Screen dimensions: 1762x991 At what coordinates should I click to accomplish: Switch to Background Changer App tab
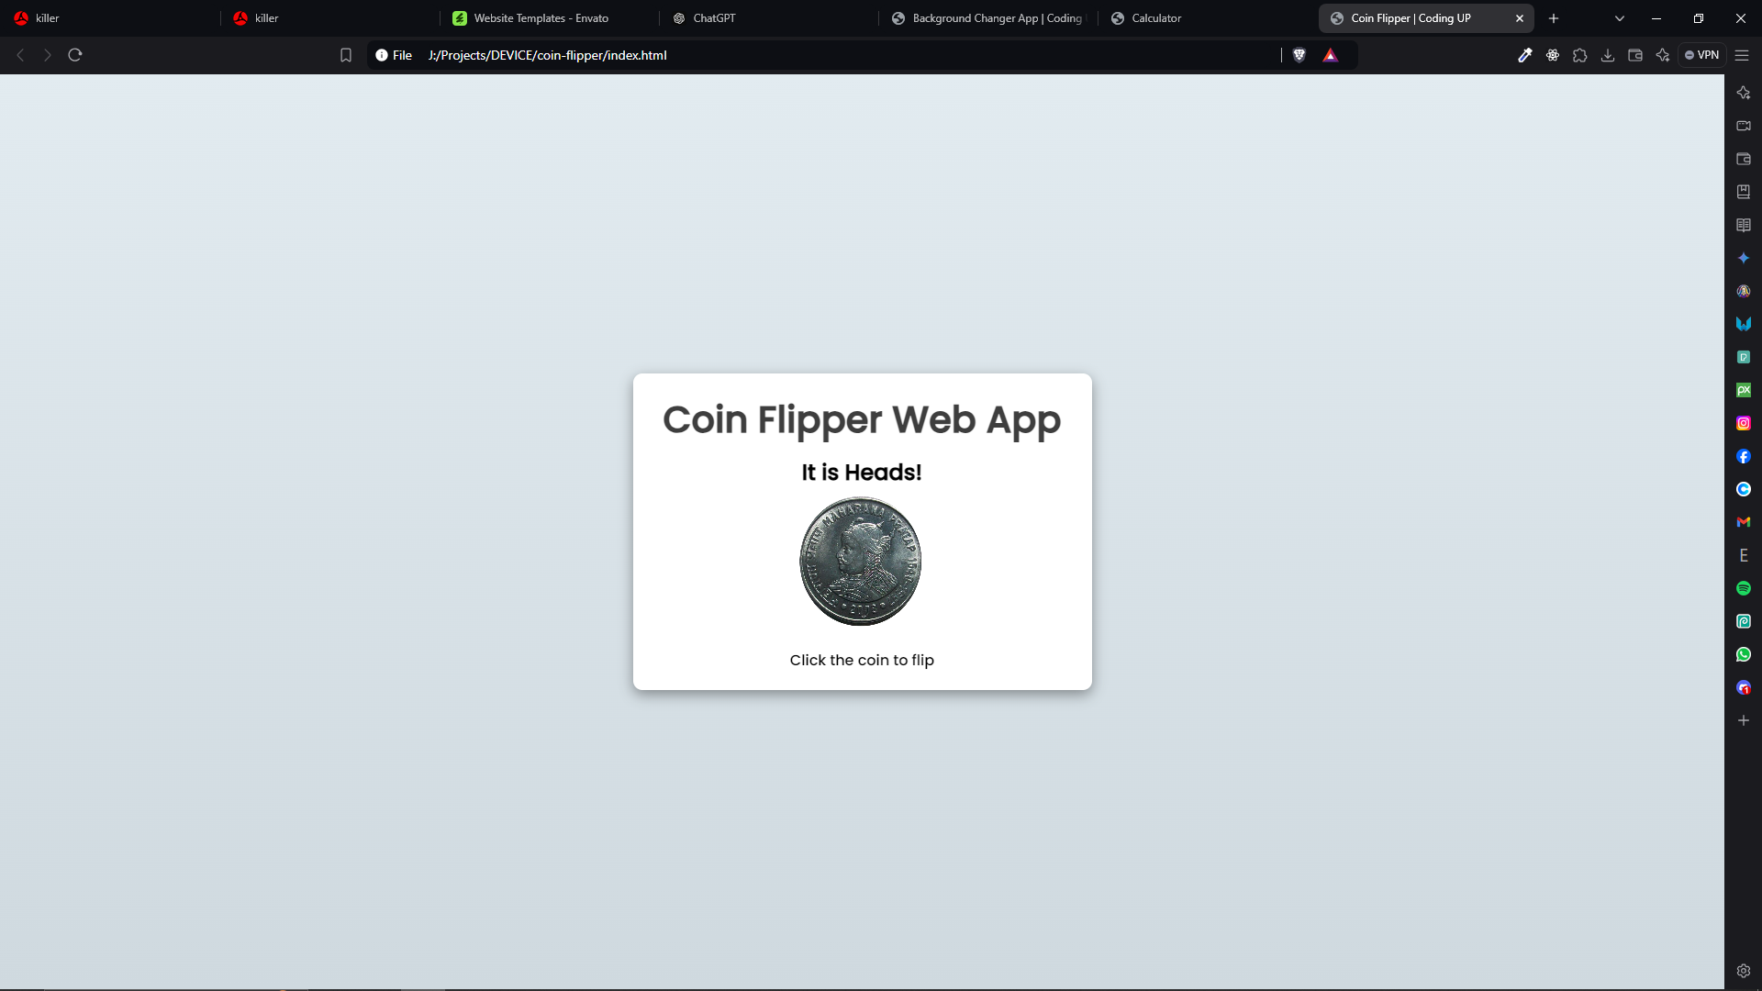(x=987, y=18)
